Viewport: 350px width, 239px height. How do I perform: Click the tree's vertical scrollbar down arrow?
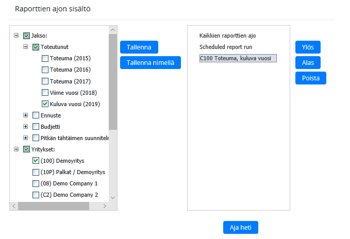click(113, 197)
